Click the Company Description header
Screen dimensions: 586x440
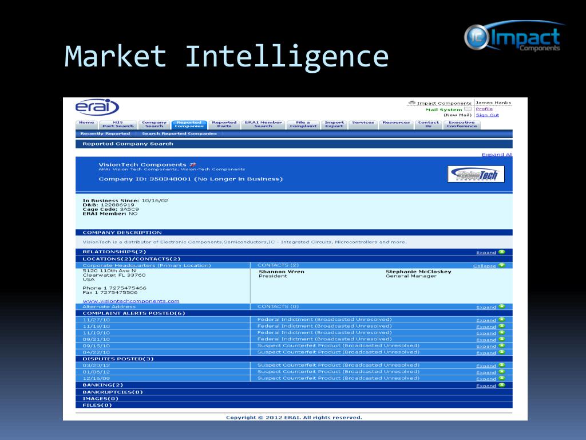pos(294,233)
